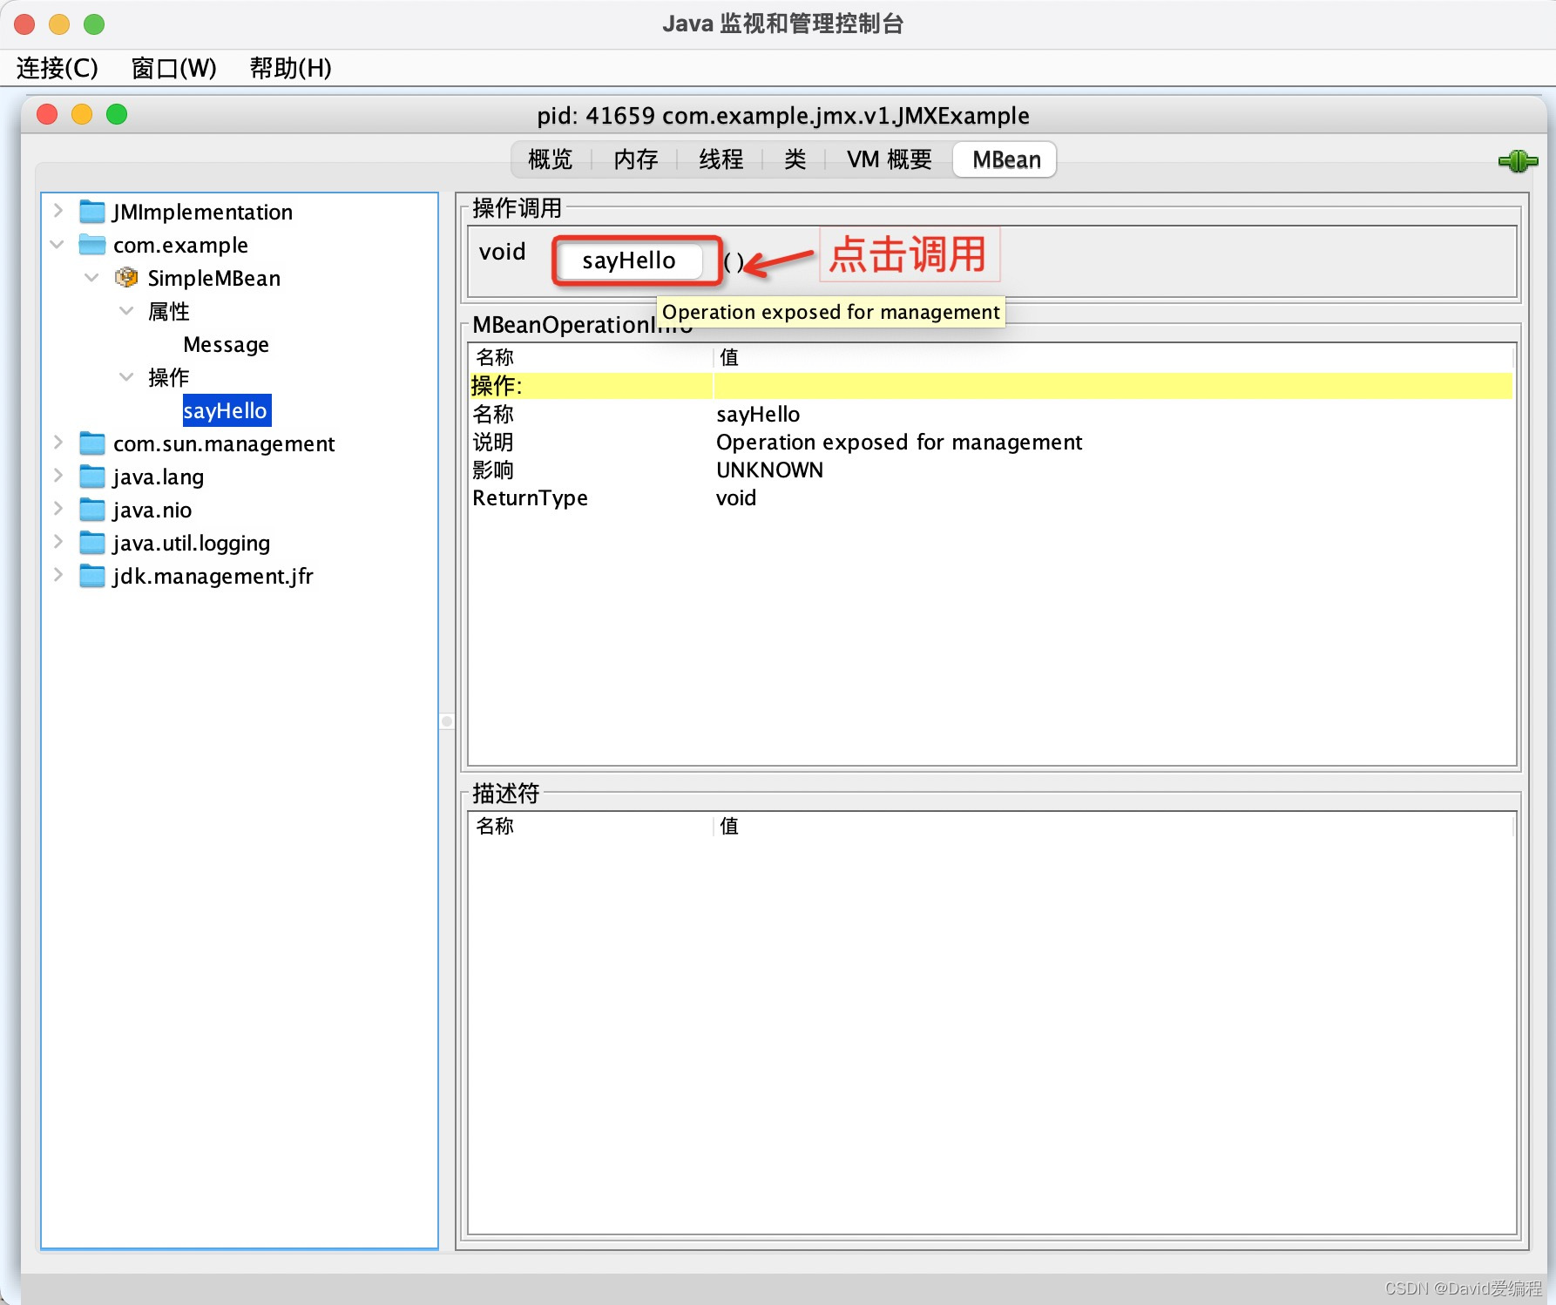Select the sayHello operation tree item
This screenshot has height=1305, width=1556.
(226, 410)
